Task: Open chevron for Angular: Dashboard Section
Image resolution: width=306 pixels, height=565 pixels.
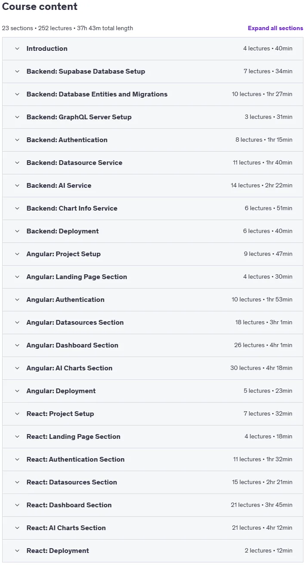Action: coord(17,345)
